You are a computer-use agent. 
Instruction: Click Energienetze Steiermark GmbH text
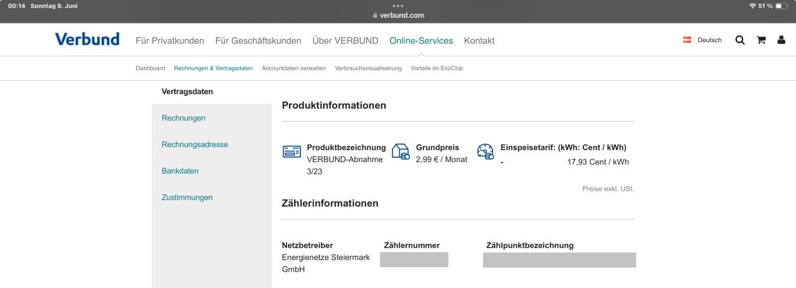pos(326,263)
